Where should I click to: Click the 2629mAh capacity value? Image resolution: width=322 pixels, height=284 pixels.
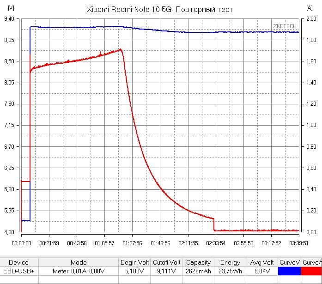tap(198, 272)
